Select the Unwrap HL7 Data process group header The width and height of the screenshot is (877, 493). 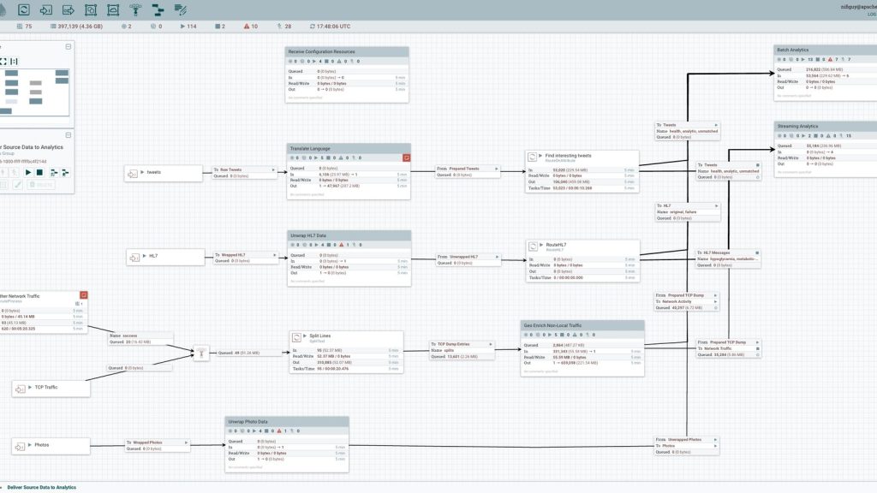(349, 236)
